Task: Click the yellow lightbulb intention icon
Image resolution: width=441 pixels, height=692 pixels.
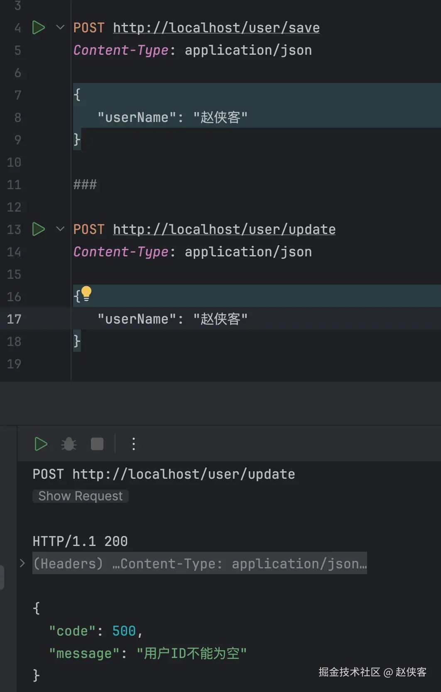Action: (x=86, y=294)
